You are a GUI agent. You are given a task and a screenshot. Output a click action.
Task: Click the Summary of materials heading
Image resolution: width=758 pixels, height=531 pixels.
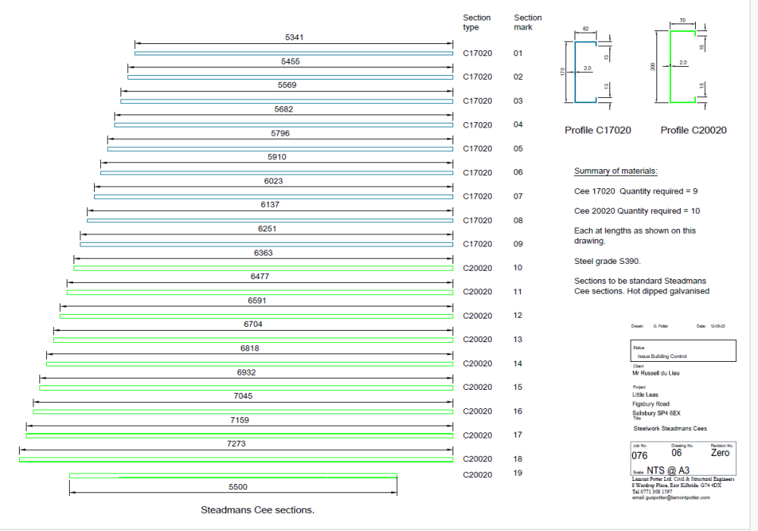[x=615, y=171]
